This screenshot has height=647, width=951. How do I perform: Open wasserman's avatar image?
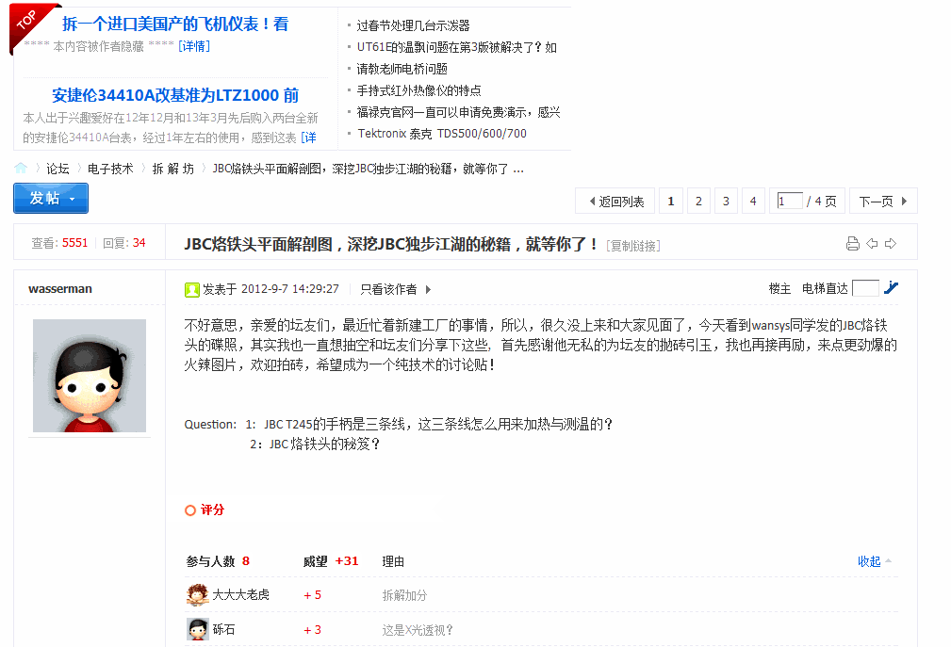coord(90,376)
